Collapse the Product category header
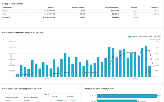 click(x=5, y=98)
